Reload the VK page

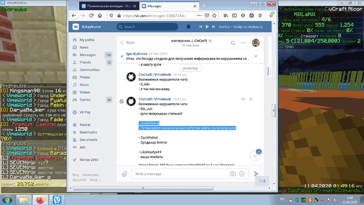coord(91,15)
